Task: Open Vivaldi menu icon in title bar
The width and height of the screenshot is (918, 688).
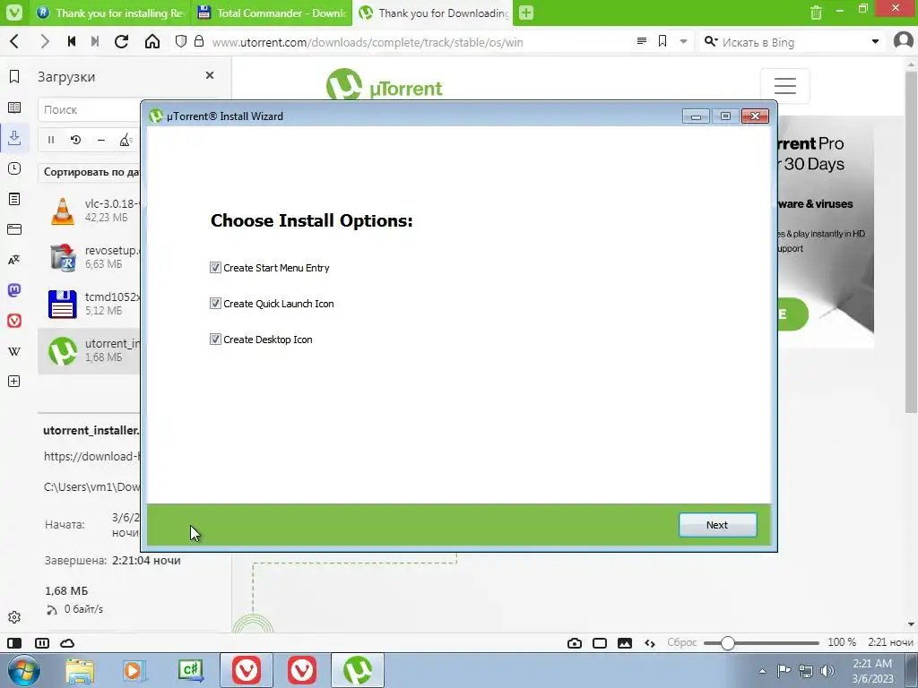Action: [14, 13]
